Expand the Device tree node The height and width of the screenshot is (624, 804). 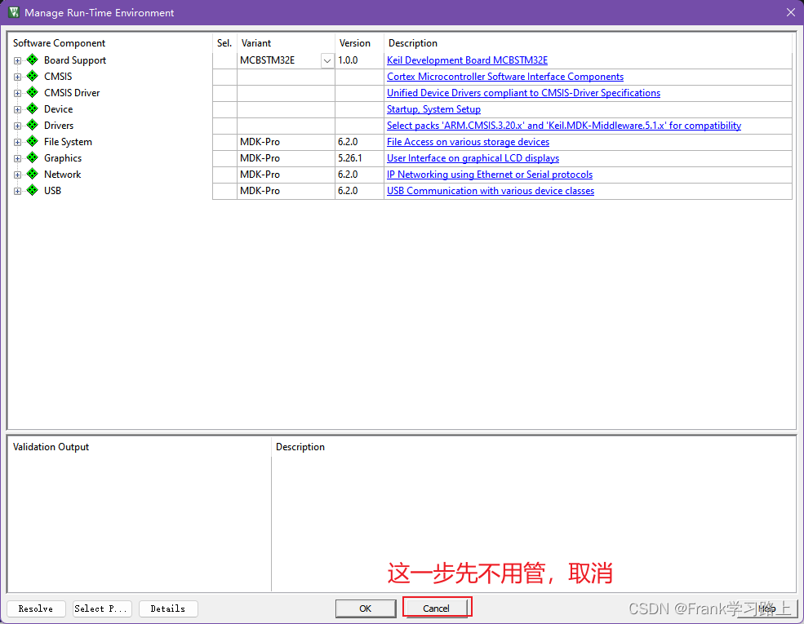[x=17, y=109]
